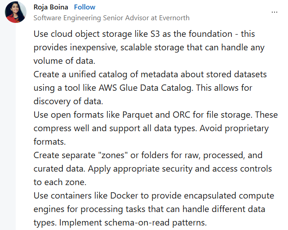Click the sentence Avoid proprietary formats
Viewport: 288px width, 230px height.
pyautogui.click(x=151, y=135)
